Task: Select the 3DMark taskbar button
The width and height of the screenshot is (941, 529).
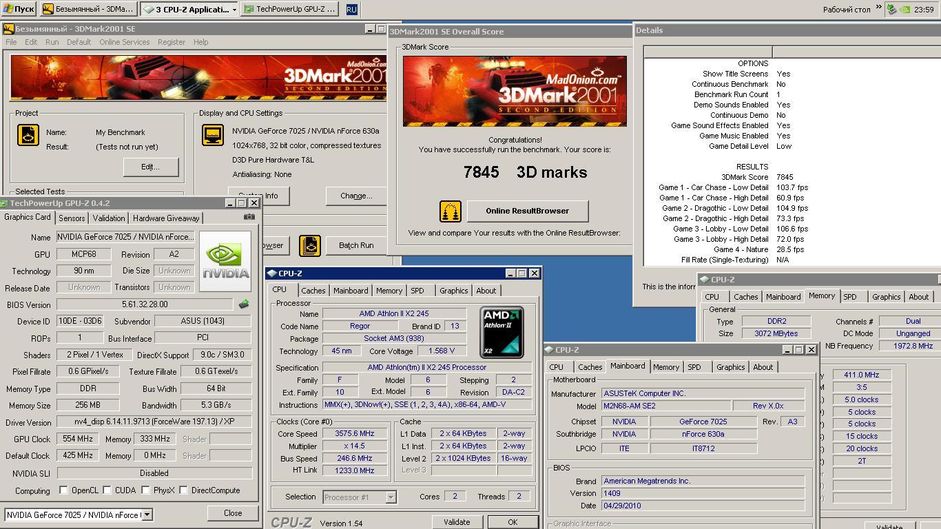Action: [88, 10]
